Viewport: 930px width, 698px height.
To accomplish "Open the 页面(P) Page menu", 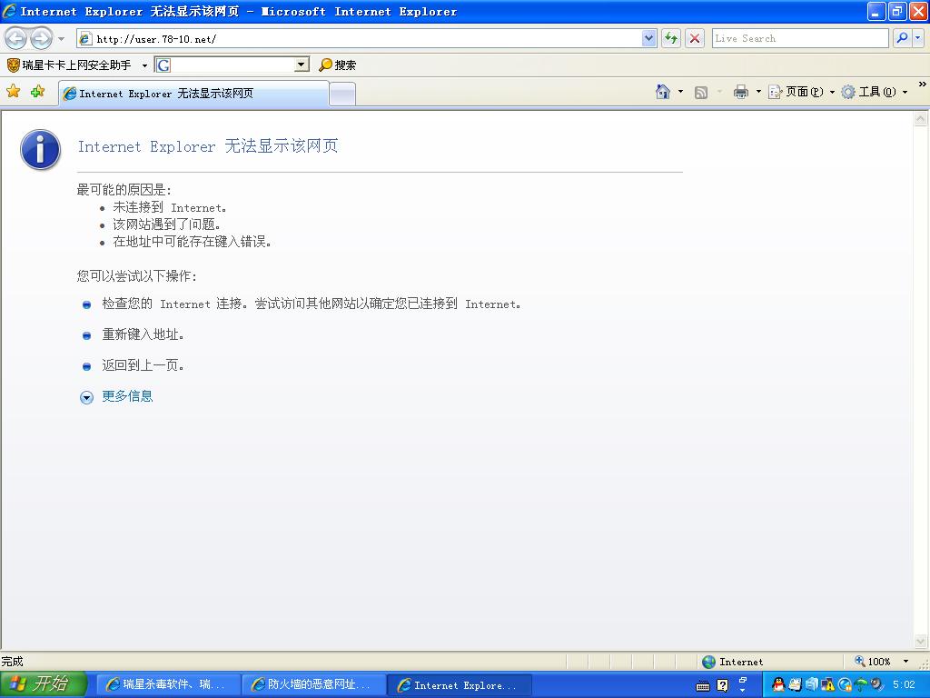I will [801, 92].
